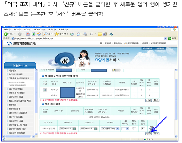
Task: Click info icon beside 약국 조제 내역
Action: coord(43,104)
